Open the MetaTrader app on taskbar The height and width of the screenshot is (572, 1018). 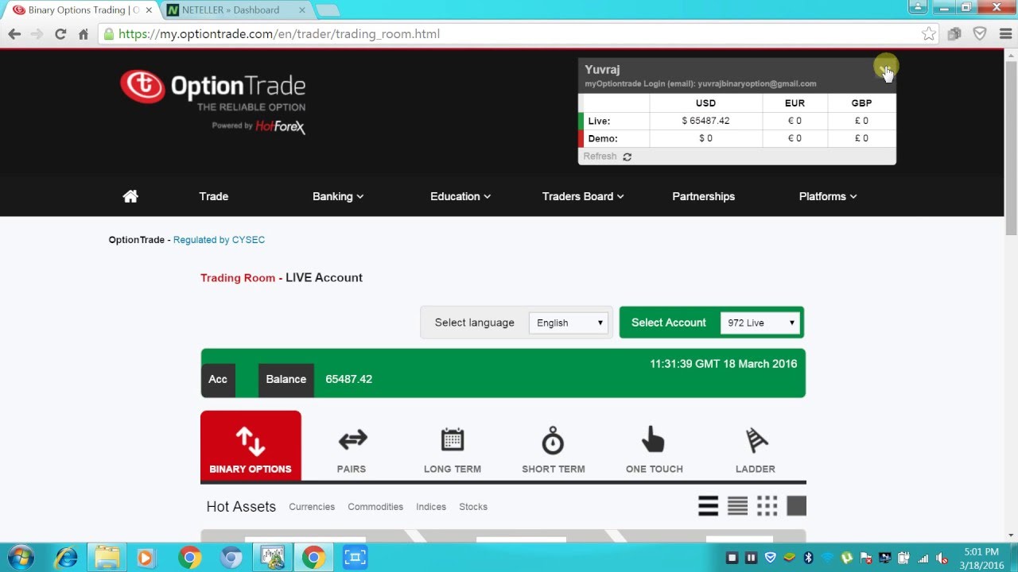(x=272, y=558)
